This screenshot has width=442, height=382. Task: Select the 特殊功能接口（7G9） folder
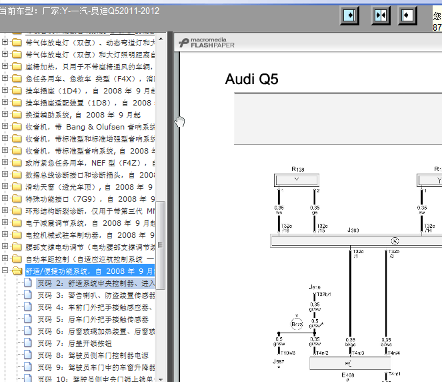(90, 199)
